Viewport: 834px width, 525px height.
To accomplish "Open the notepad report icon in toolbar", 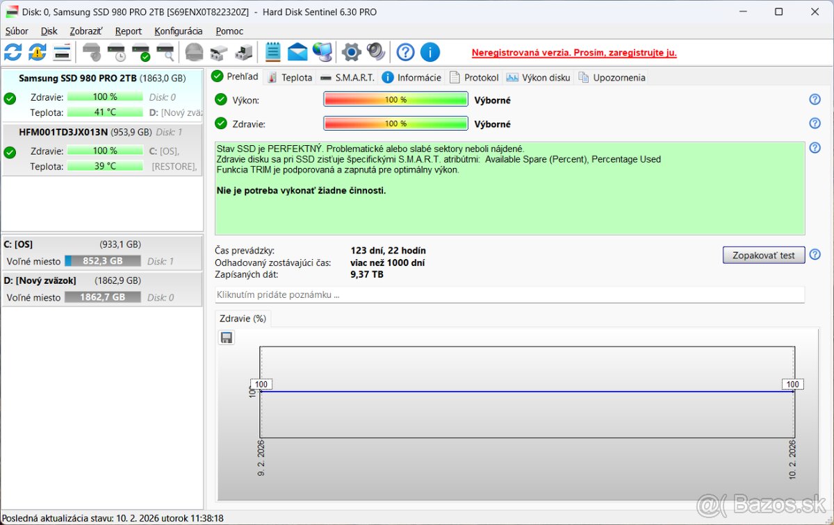I will [x=273, y=52].
